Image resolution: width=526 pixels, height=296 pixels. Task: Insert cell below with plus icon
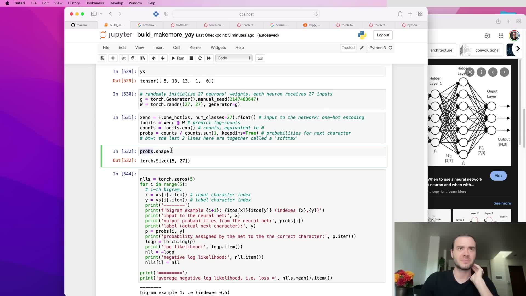(113, 58)
